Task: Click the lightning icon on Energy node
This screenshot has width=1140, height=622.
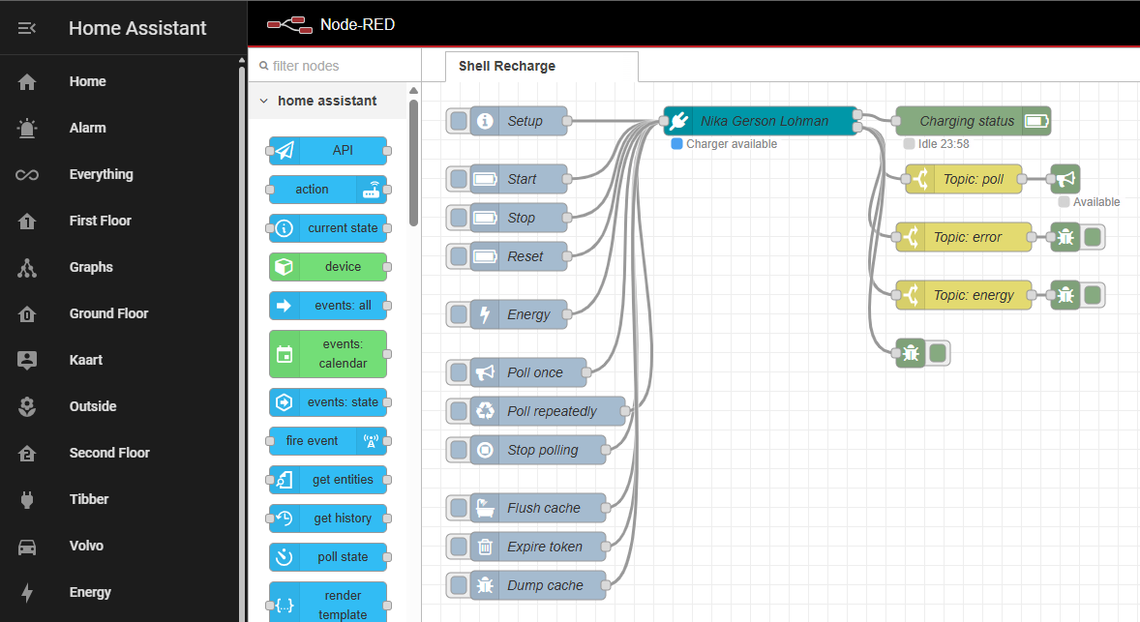Action: [485, 314]
